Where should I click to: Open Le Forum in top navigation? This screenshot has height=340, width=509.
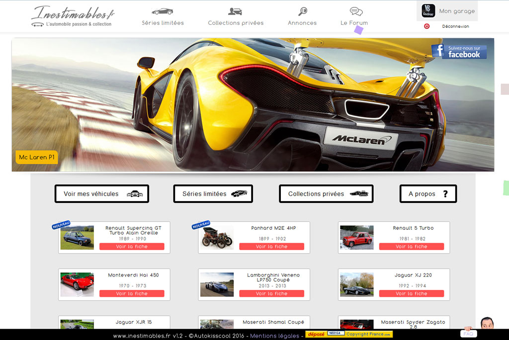(354, 23)
